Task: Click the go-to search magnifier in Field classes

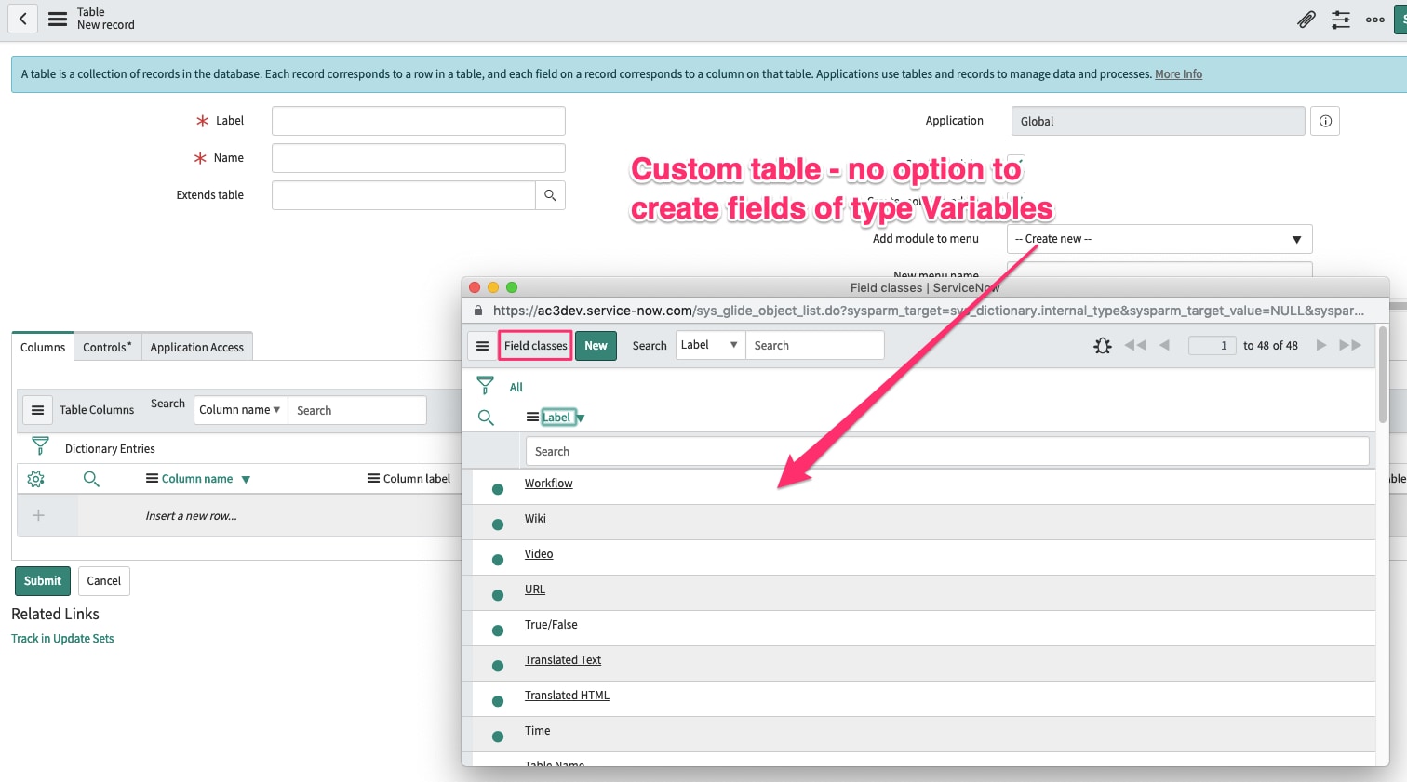Action: [x=485, y=417]
